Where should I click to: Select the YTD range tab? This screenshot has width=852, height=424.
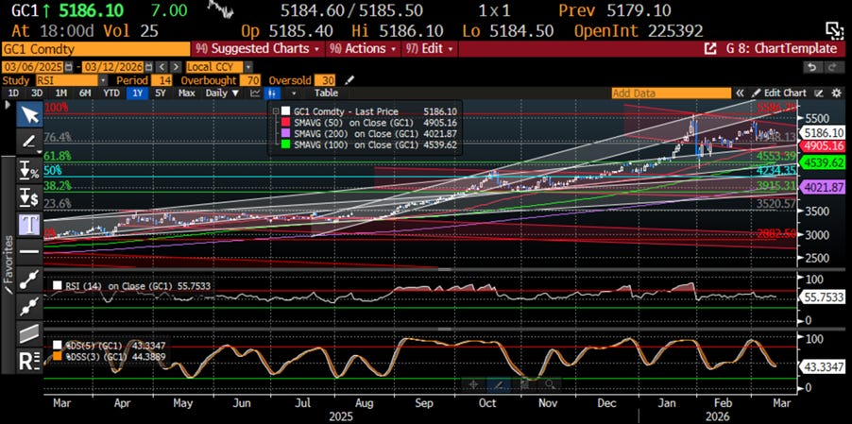111,93
